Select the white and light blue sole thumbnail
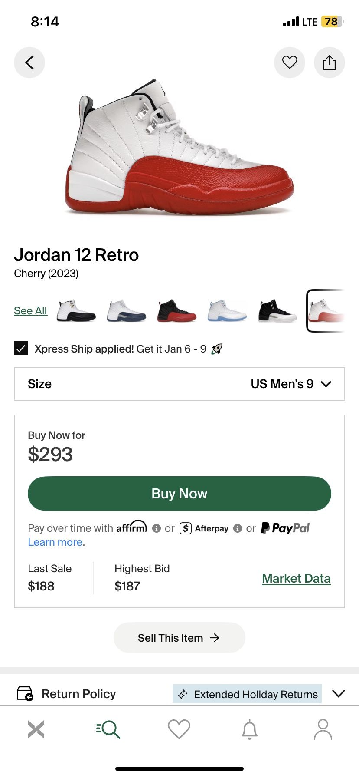 pyautogui.click(x=227, y=311)
